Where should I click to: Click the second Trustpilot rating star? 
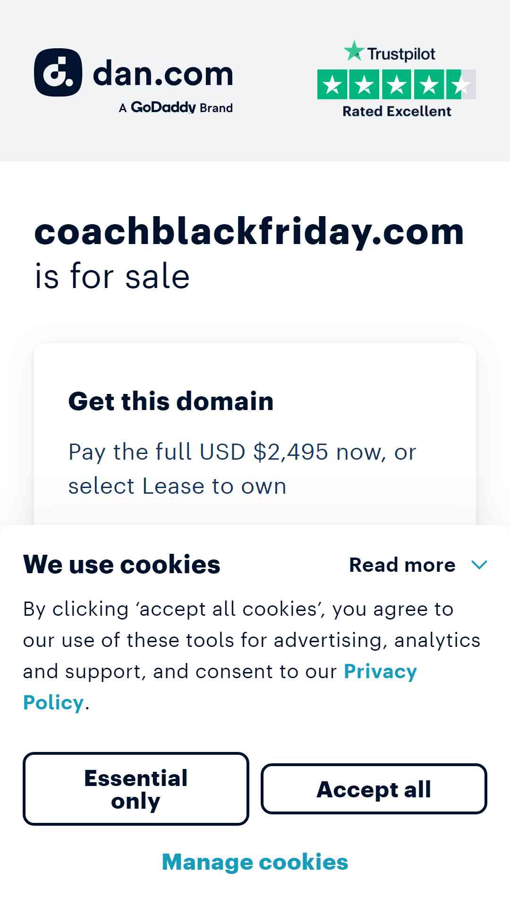pyautogui.click(x=365, y=84)
